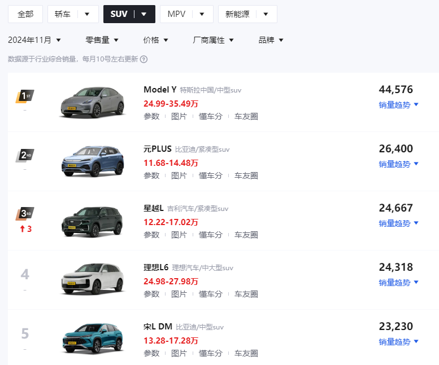Open the 零售量 filter dropdown

pyautogui.click(x=102, y=40)
